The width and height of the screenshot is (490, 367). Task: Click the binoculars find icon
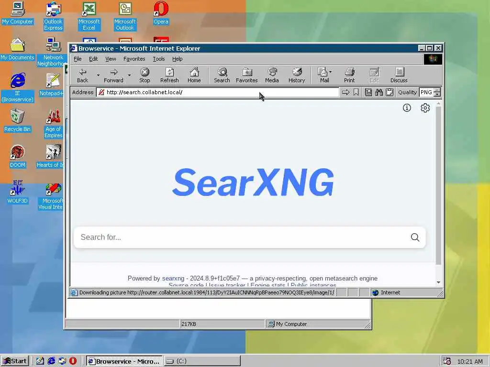[x=379, y=92]
